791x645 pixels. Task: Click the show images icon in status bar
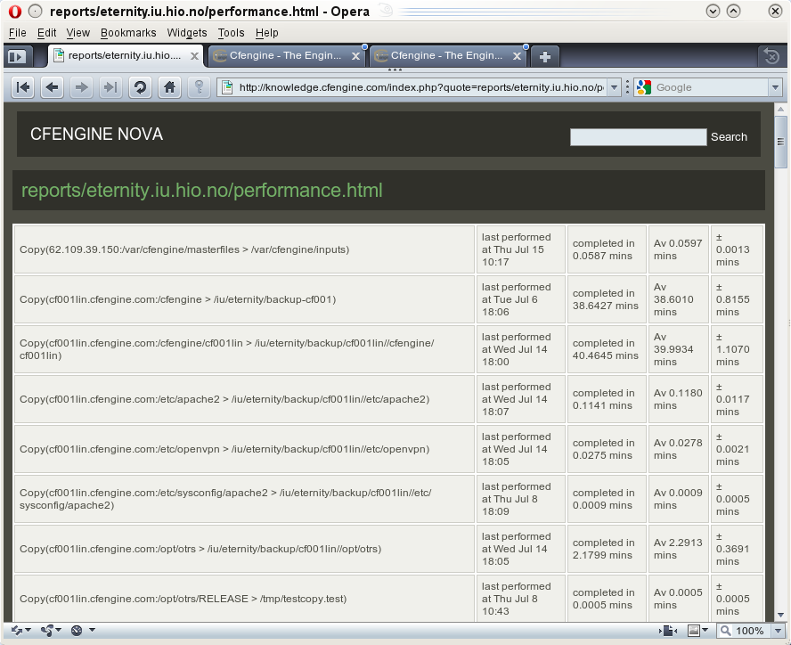point(694,631)
